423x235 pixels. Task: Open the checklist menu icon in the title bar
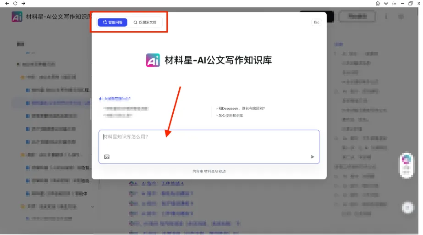point(394,4)
